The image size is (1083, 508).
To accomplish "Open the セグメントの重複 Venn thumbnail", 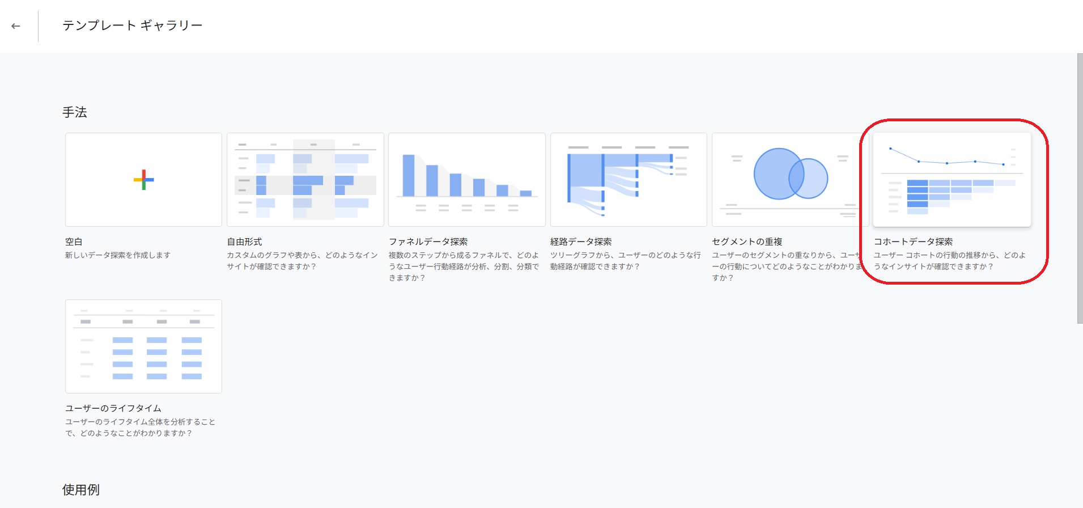I will tap(790, 180).
